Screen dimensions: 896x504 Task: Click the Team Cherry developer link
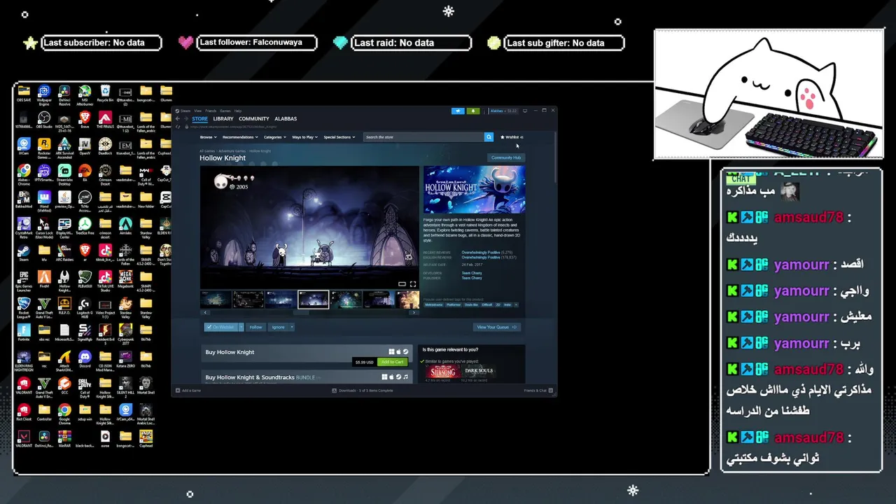[x=472, y=273]
